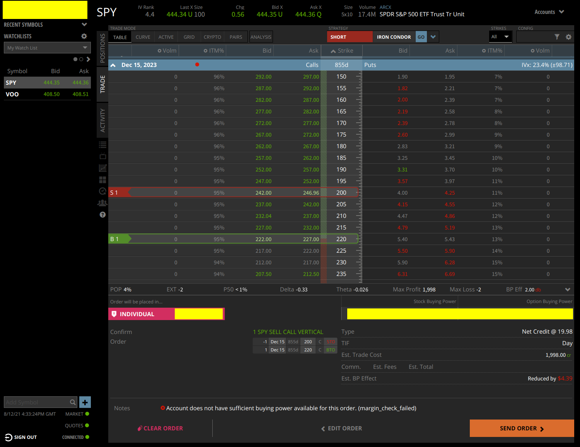580x447 pixels.
Task: Open the people follow-feed icon in sidebar
Action: pos(102,203)
